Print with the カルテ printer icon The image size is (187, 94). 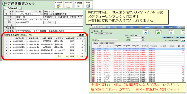[x=88, y=5]
